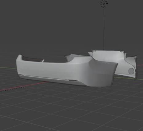Click the dark vent slot in the lower trim

coord(73,80)
